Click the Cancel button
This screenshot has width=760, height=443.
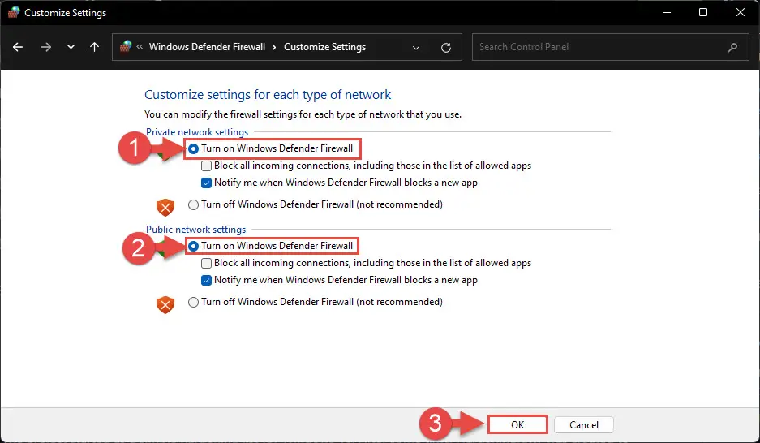[583, 424]
